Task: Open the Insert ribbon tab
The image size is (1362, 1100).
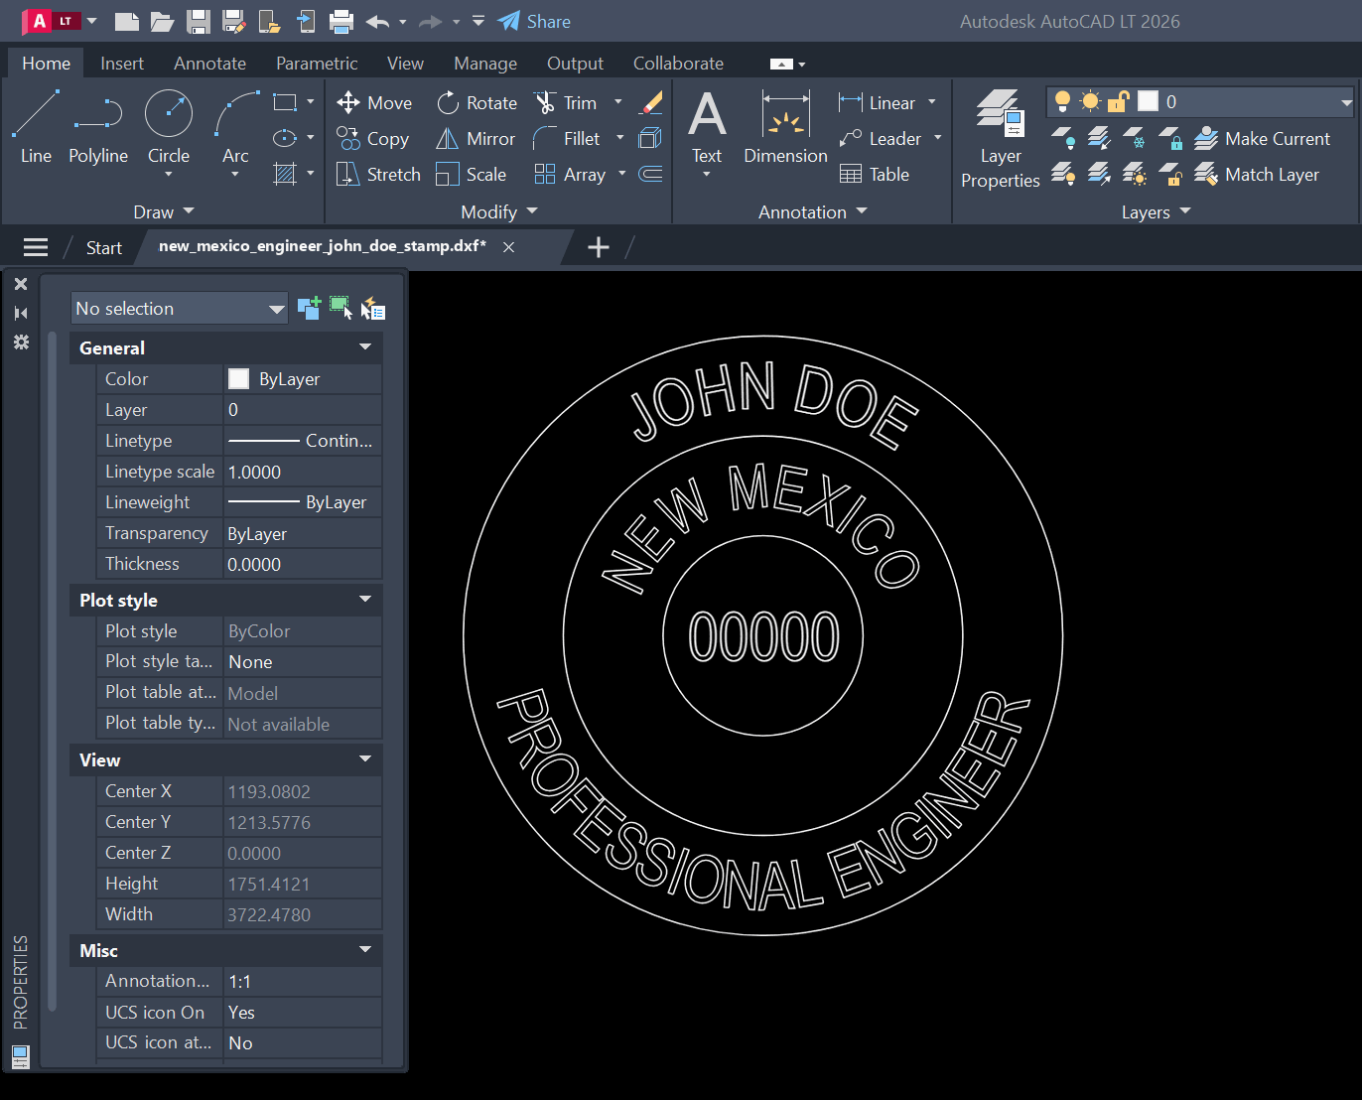Action: (122, 63)
